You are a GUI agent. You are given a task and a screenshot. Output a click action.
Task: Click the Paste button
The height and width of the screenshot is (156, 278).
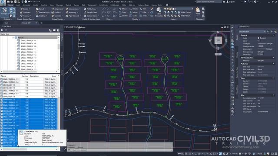click(x=198, y=11)
